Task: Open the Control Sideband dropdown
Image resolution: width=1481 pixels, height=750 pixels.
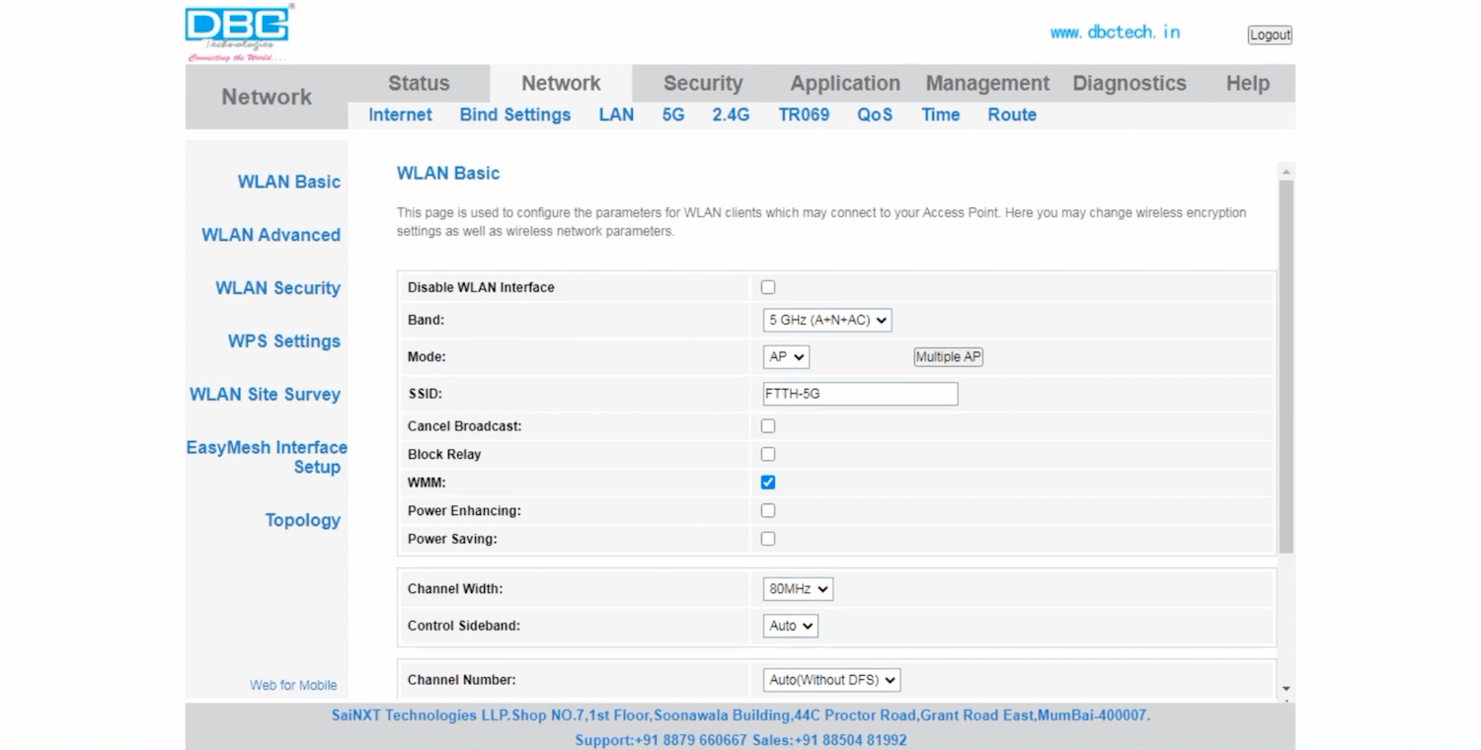Action: click(790, 626)
